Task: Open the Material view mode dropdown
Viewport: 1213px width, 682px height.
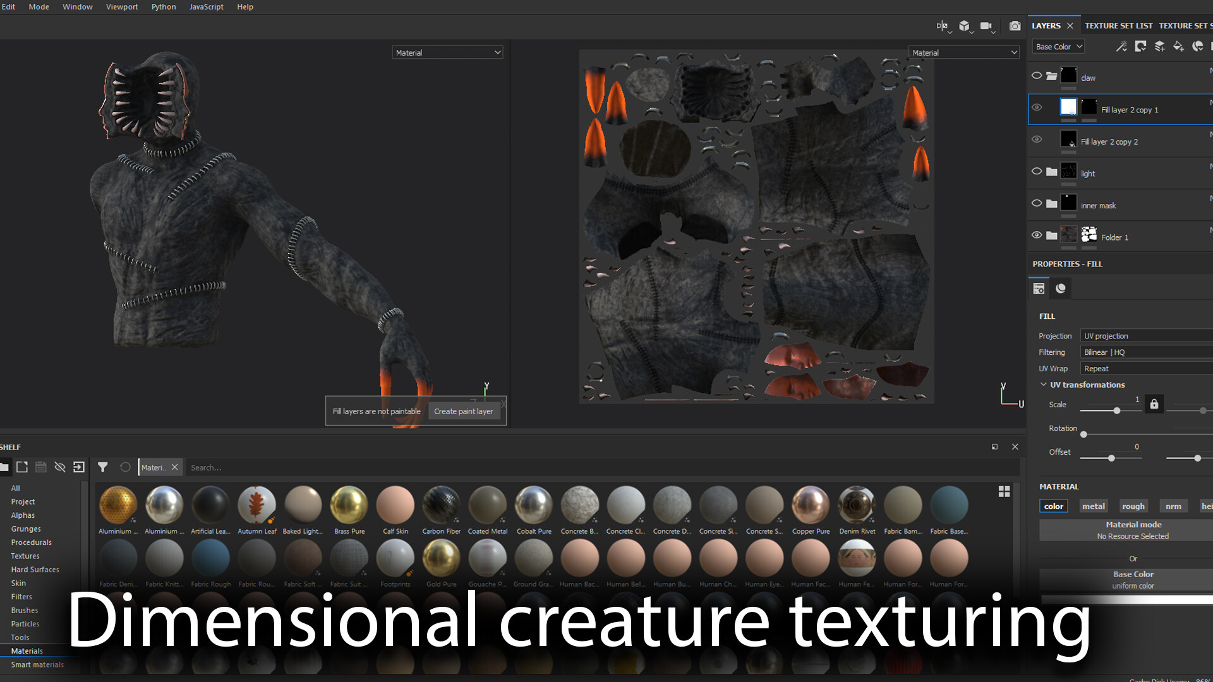Action: tap(447, 52)
